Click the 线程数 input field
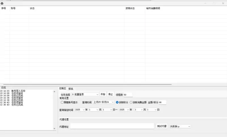This screenshot has width=227, height=137. point(128,95)
